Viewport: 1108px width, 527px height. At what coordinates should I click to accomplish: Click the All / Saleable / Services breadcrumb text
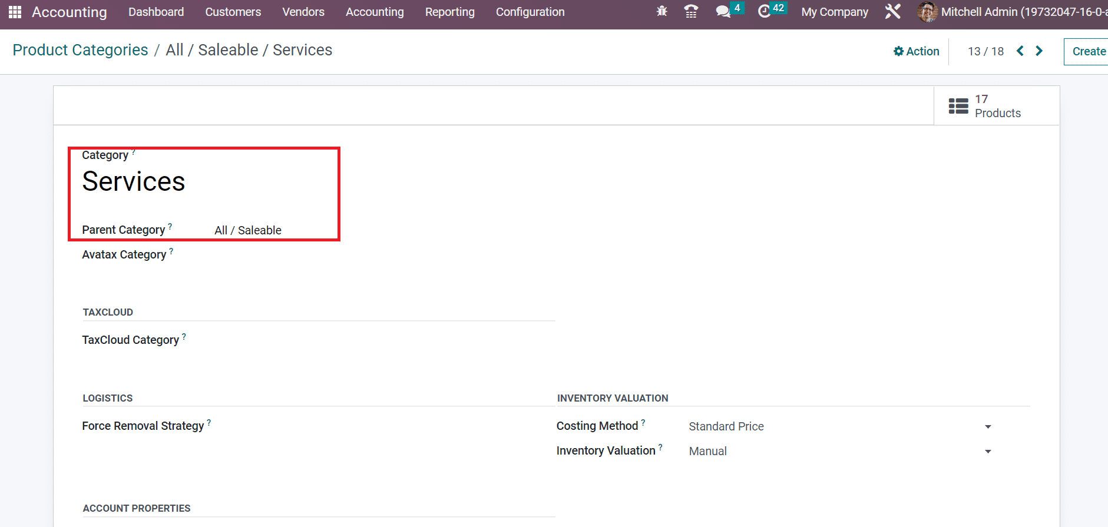pyautogui.click(x=249, y=50)
